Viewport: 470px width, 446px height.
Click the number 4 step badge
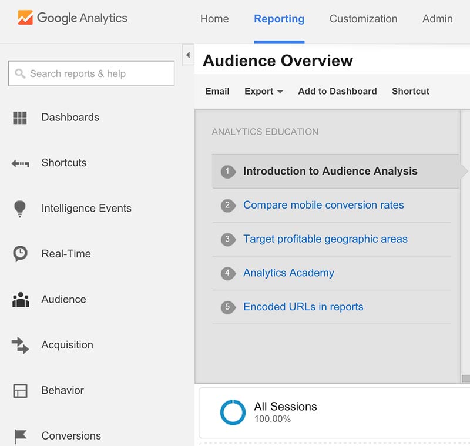click(228, 273)
